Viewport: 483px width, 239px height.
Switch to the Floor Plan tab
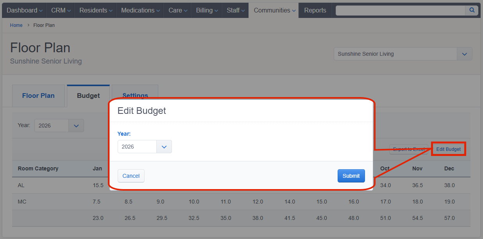click(x=38, y=96)
